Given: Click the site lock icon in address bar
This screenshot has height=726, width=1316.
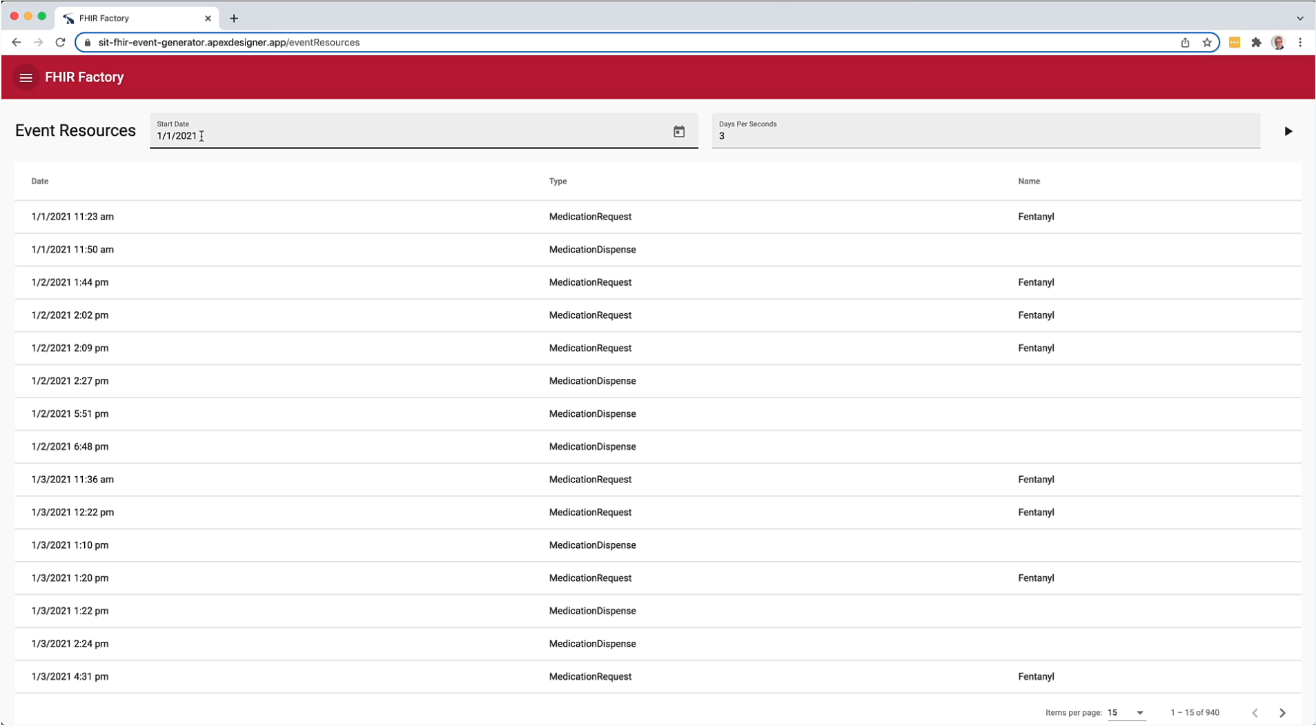Looking at the screenshot, I should click(x=87, y=42).
